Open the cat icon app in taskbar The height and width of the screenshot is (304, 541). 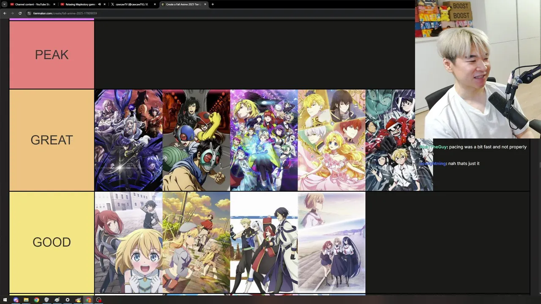[x=78, y=300]
